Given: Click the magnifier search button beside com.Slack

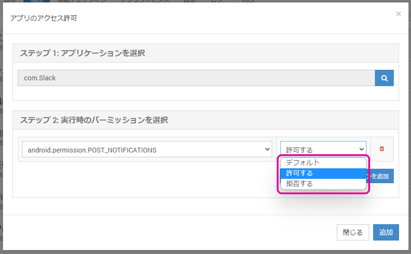Looking at the screenshot, I should pyautogui.click(x=384, y=78).
